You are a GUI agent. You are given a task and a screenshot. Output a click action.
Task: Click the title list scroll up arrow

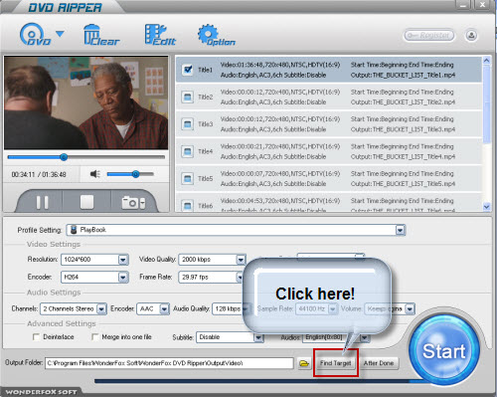(486, 61)
